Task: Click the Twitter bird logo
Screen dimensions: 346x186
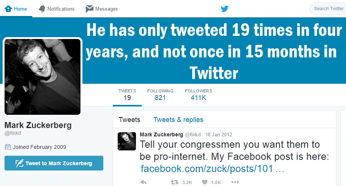Action: (224, 9)
